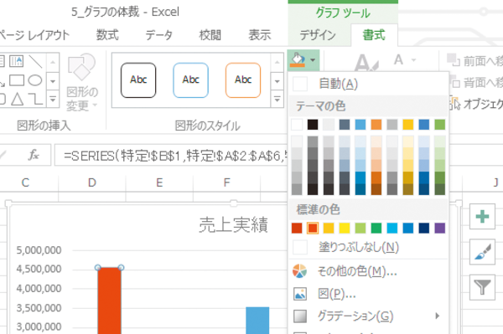Open the 図形の変更 change shape menu
Image resolution: width=503 pixels, height=334 pixels.
click(82, 83)
